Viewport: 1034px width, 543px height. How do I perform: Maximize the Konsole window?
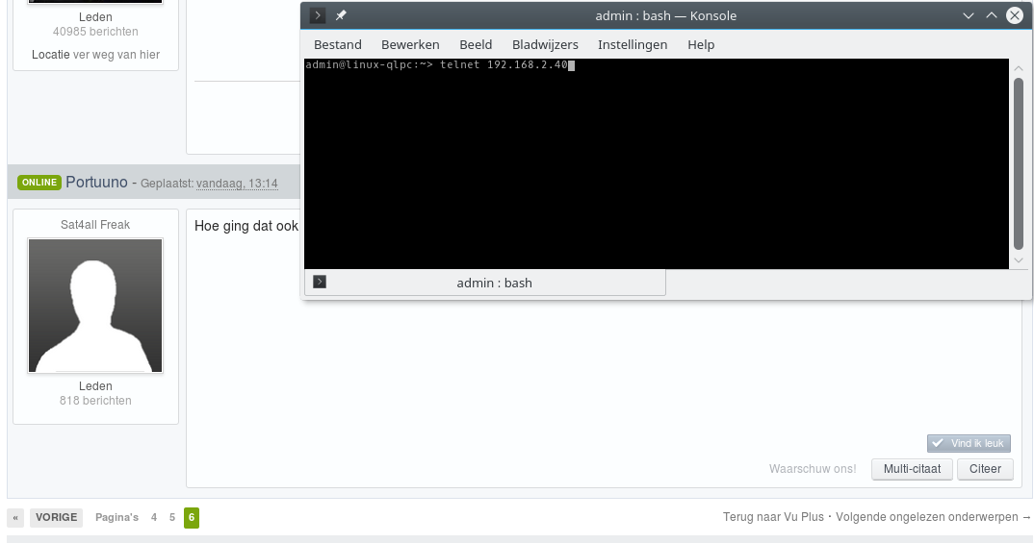(x=991, y=15)
